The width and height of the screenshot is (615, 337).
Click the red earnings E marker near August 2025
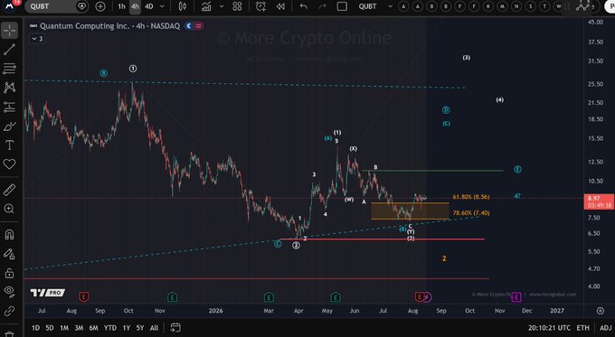(83, 297)
